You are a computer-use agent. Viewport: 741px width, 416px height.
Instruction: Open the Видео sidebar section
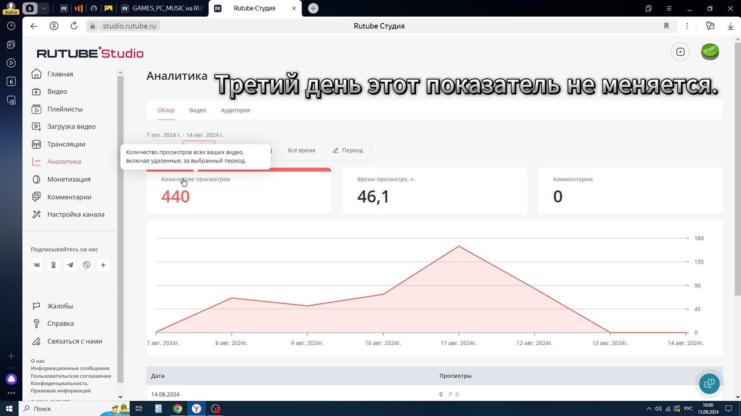coord(57,92)
